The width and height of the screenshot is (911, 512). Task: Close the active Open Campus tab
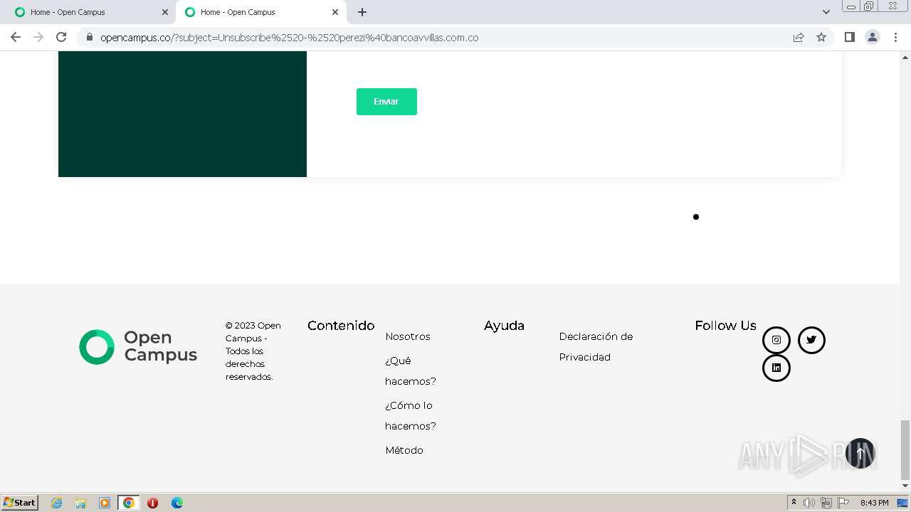(335, 12)
